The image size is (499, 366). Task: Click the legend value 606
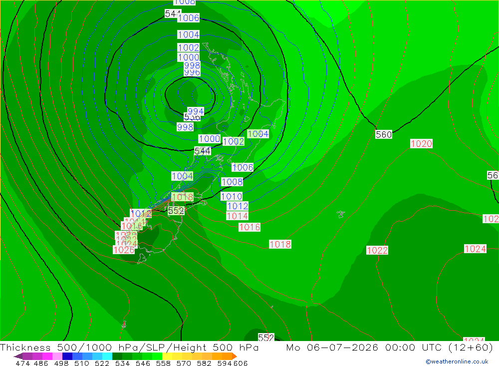240,363
